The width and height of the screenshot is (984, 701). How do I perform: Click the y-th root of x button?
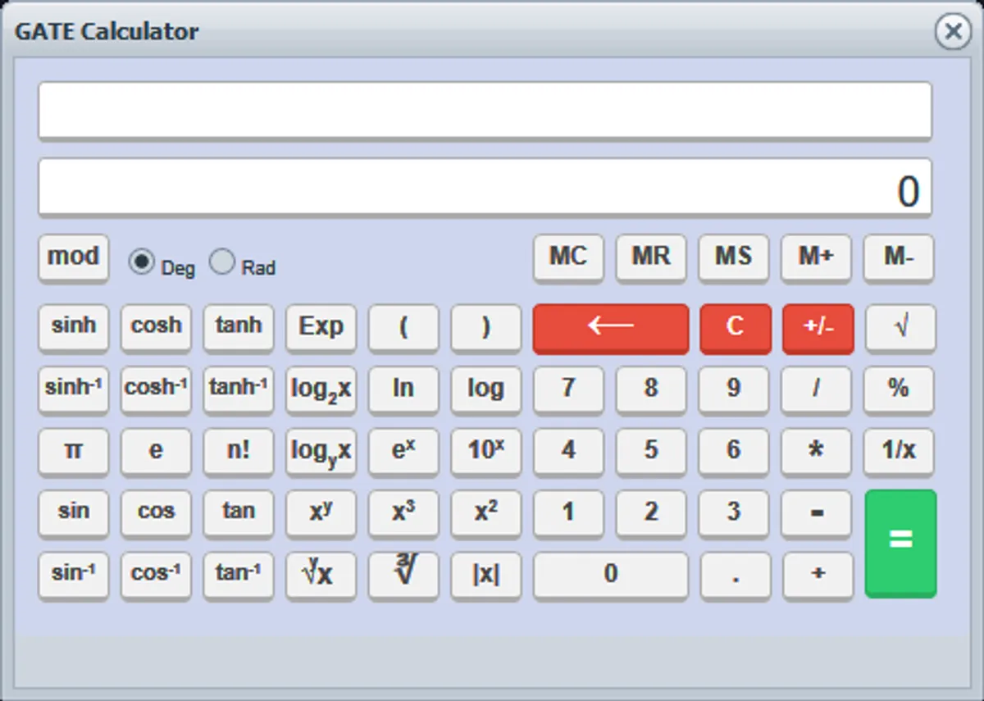pos(321,576)
